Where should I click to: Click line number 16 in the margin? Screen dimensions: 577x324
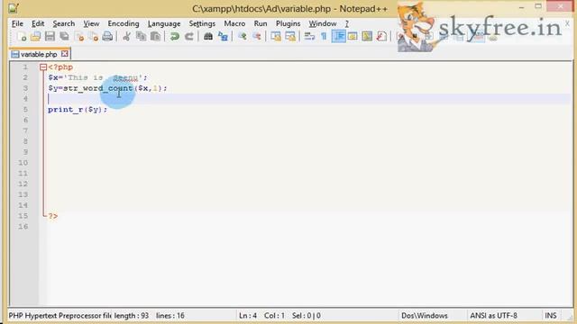point(23,227)
